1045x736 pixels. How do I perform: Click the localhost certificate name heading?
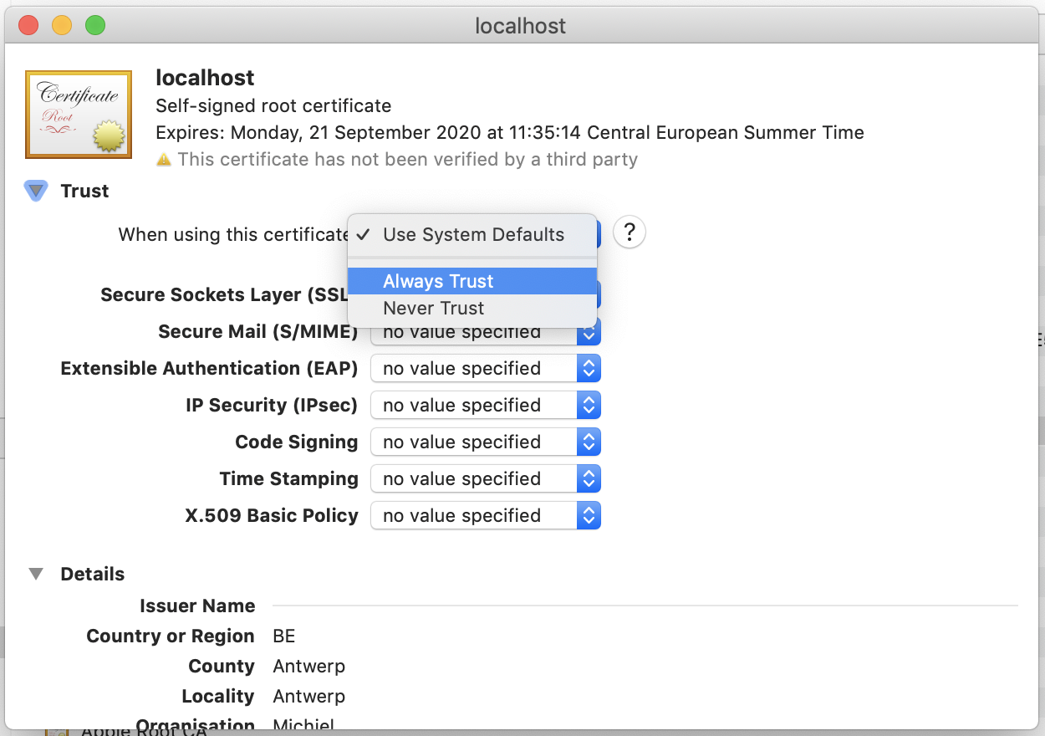(x=205, y=78)
